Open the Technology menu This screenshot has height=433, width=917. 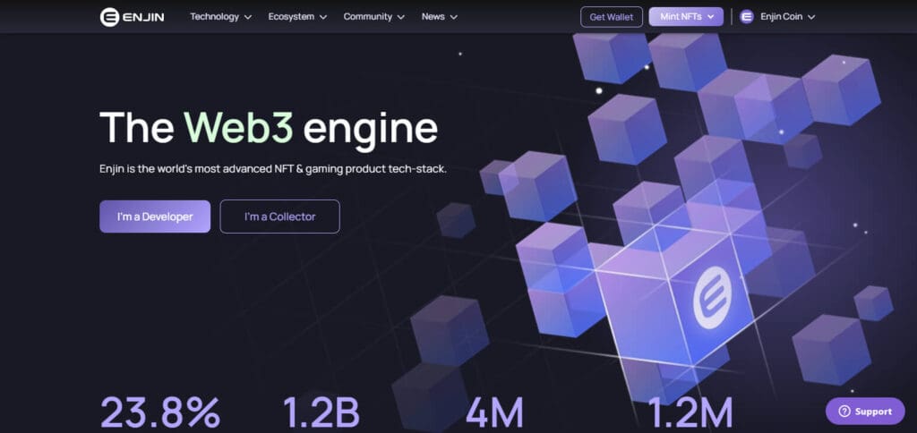tap(220, 17)
